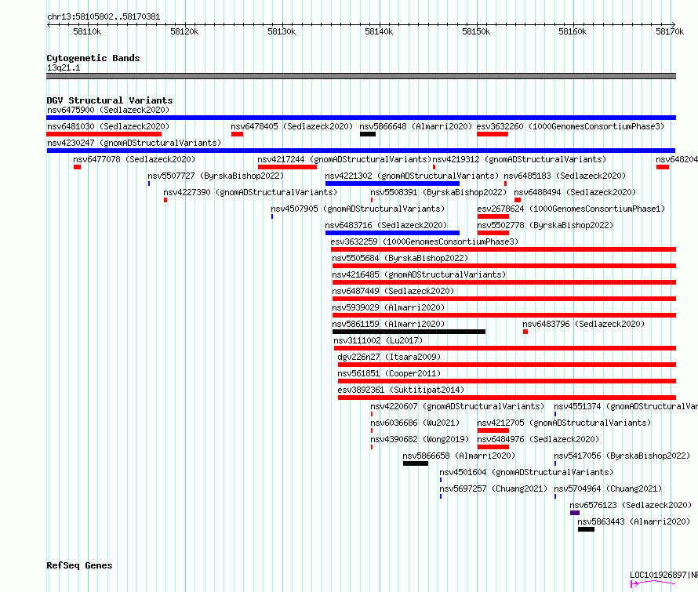Open nsv4227390 (gnomADStructuralVariants) label

[x=250, y=192]
